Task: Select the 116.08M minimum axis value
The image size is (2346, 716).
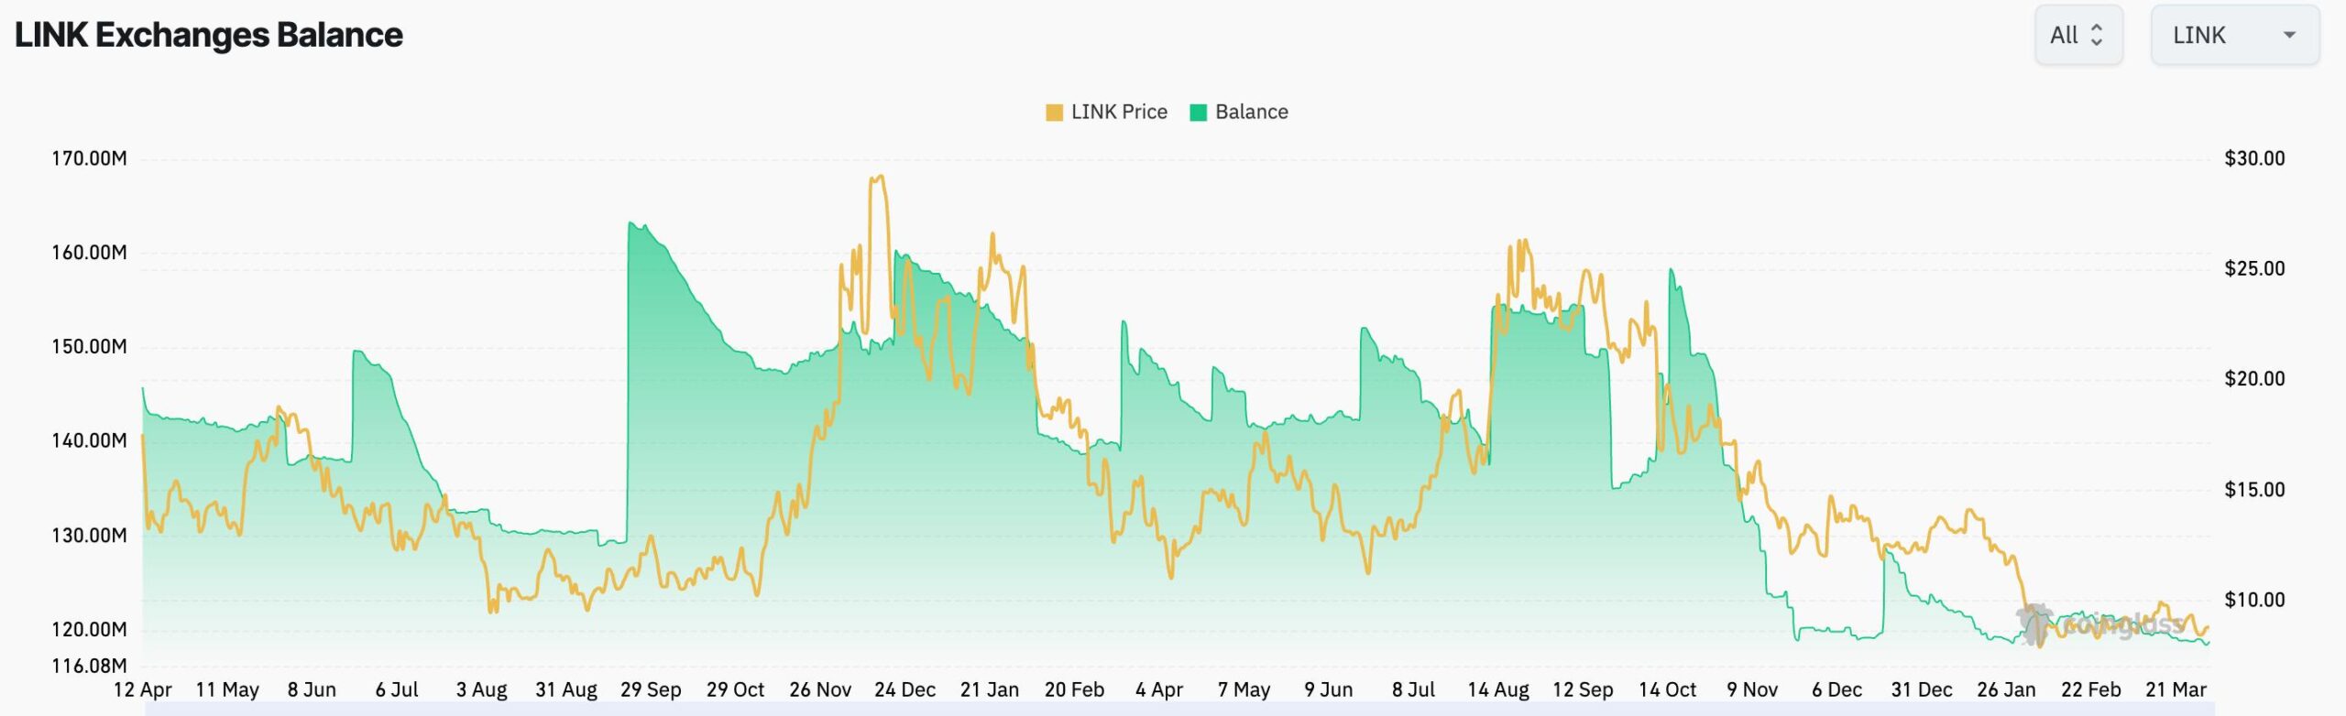Action: coord(89,667)
